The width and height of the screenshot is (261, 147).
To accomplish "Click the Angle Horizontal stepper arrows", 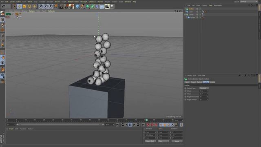I will click(x=208, y=97).
